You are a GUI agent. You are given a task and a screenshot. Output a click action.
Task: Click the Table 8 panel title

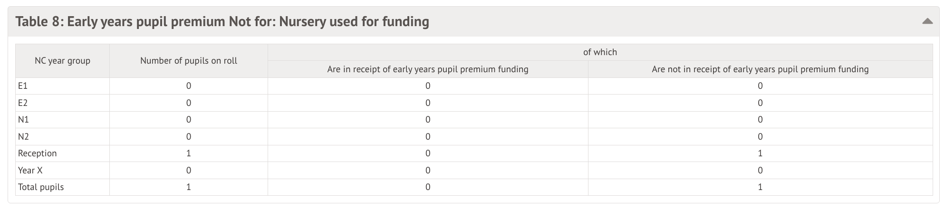(x=222, y=22)
